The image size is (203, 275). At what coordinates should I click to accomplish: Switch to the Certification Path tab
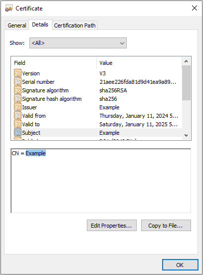tap(75, 25)
